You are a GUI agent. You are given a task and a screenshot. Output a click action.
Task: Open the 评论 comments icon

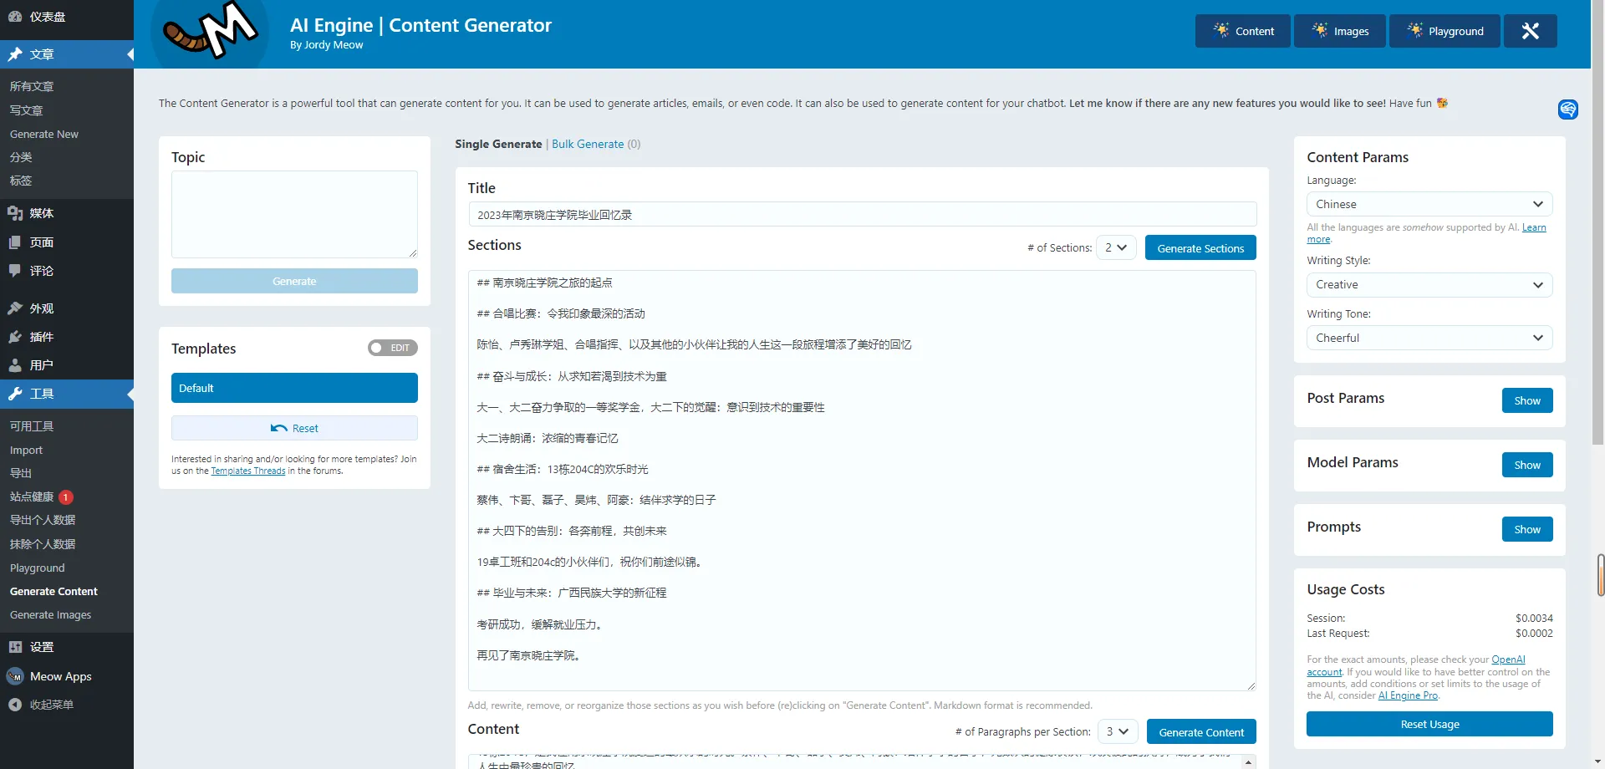point(15,271)
